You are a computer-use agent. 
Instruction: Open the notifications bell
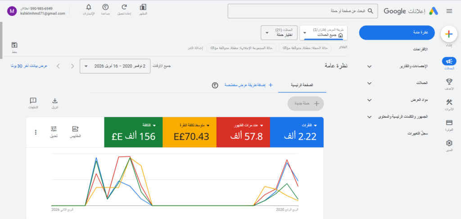tap(88, 7)
